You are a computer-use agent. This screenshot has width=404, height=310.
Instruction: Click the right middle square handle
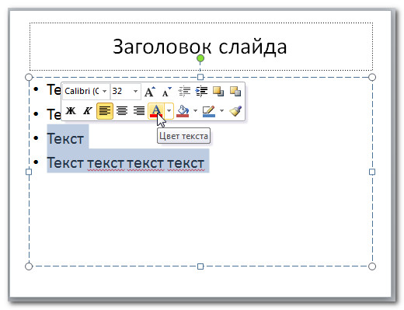372,172
